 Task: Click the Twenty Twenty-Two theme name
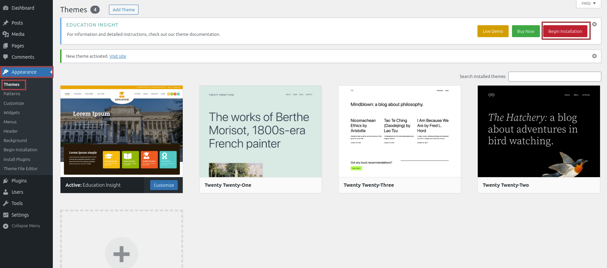pyautogui.click(x=506, y=185)
